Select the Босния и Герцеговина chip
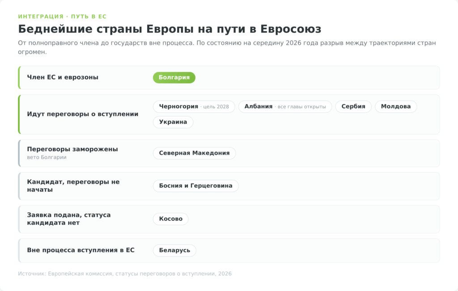458x291 pixels. [x=196, y=186]
